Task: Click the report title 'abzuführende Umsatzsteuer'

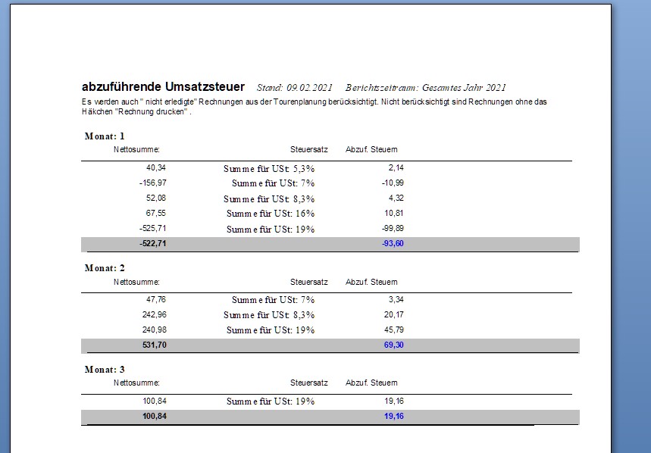Action: (163, 87)
